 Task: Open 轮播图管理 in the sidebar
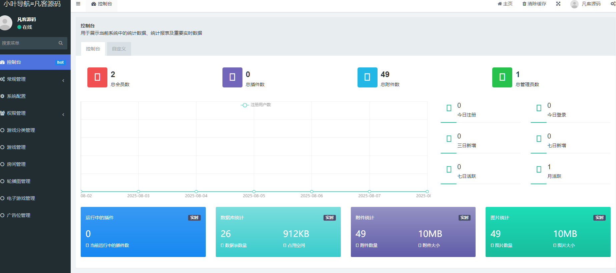(x=19, y=181)
